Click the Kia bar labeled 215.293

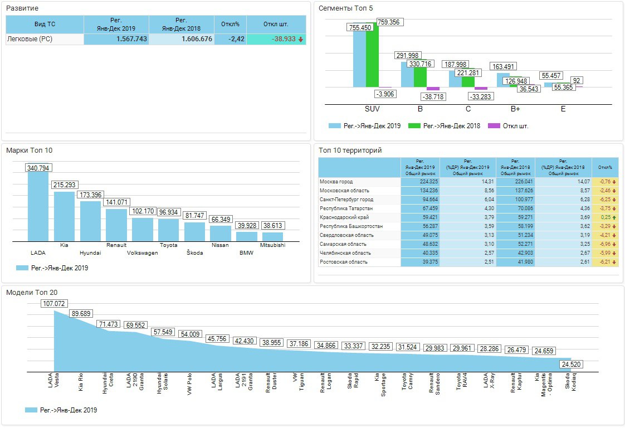pyautogui.click(x=64, y=217)
